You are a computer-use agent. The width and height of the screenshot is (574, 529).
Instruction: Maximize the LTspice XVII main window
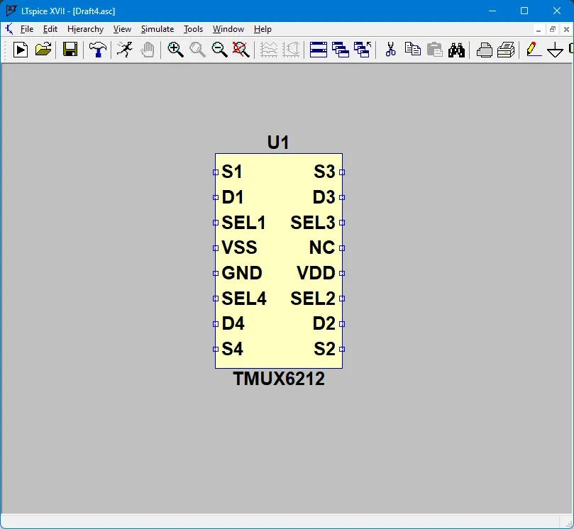pos(524,11)
